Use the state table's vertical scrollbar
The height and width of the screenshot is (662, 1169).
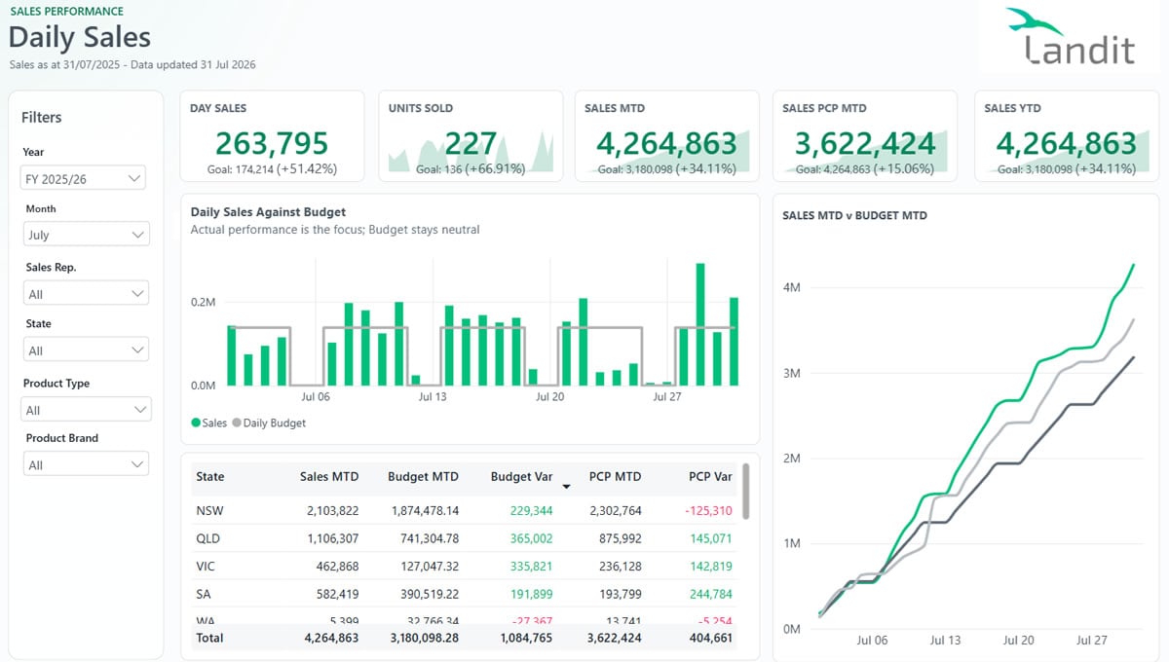click(x=746, y=490)
